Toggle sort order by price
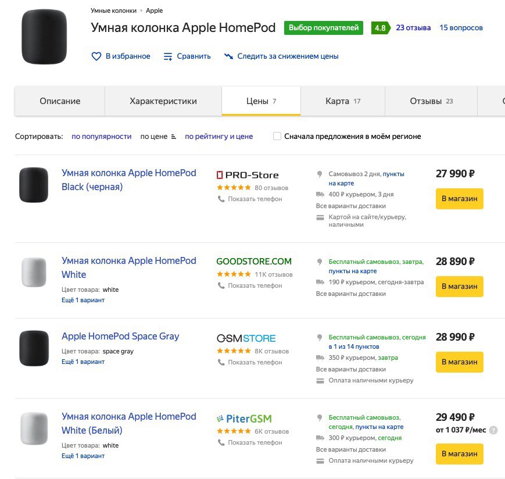This screenshot has height=479, width=505. click(x=158, y=137)
